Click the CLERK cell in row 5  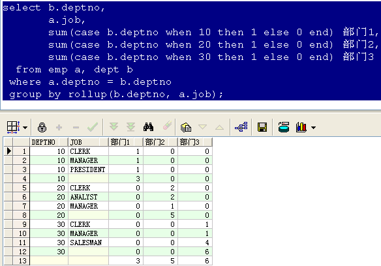click(x=89, y=188)
